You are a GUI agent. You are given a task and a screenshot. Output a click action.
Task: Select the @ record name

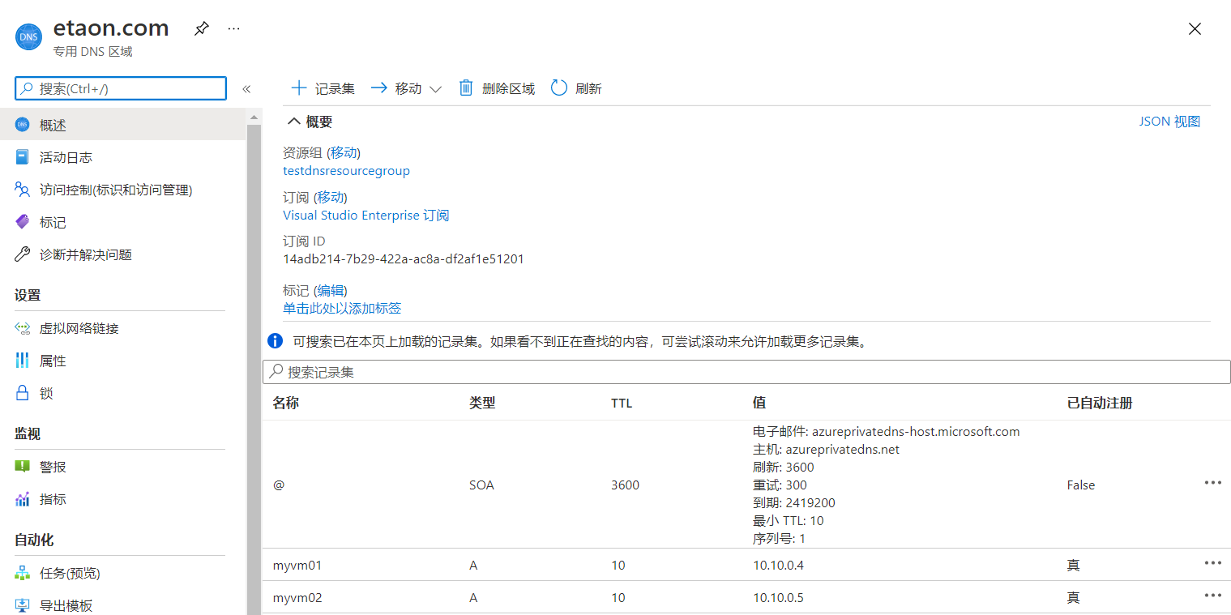[x=279, y=485]
